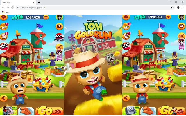
Task: Click the Talking Tom Gold Run logo
Action: tap(93, 30)
